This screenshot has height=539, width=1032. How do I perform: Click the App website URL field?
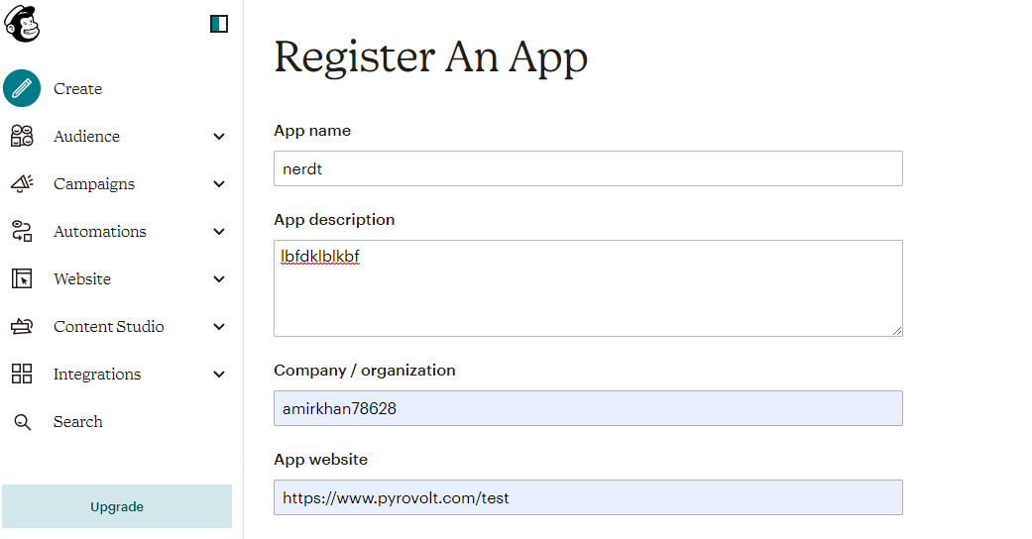click(588, 497)
